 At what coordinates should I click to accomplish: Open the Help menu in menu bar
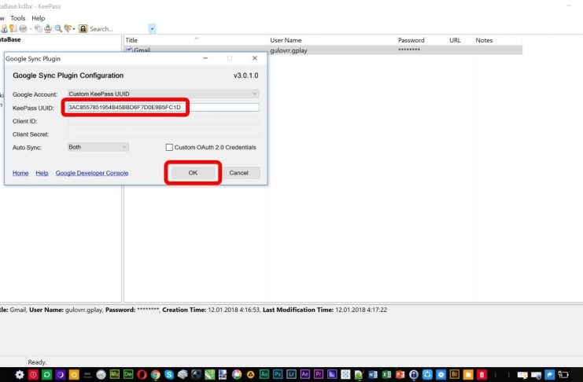38,18
